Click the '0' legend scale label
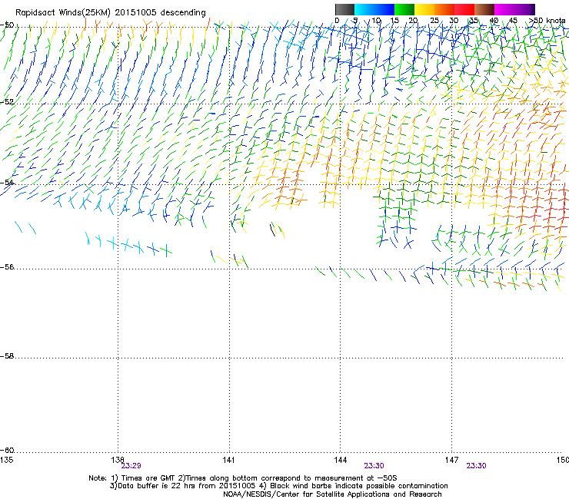569x499 pixels. tap(337, 20)
